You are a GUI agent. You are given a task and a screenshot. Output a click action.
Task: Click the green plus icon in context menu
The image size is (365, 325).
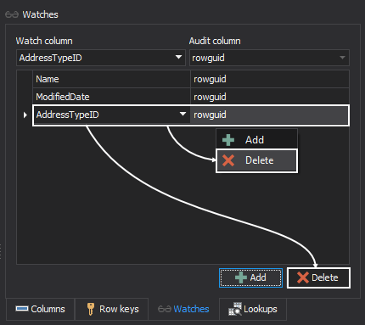(x=228, y=140)
